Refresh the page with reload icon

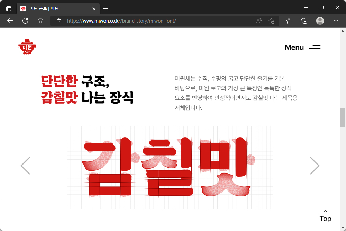25,21
